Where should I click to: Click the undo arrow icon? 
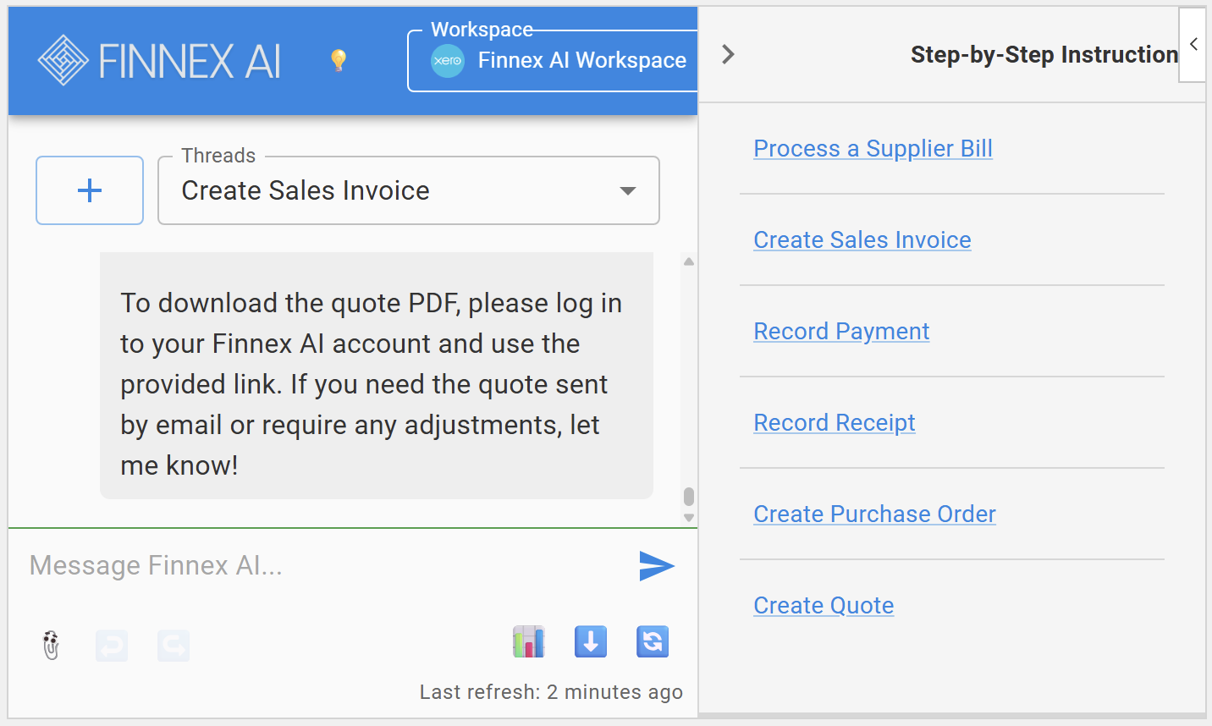tap(112, 646)
